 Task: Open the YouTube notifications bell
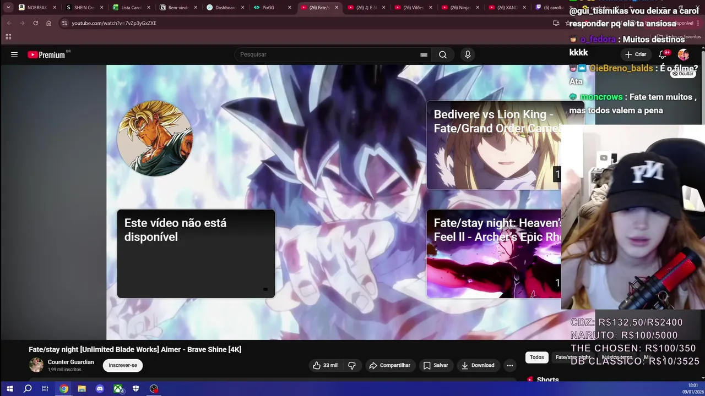[663, 54]
